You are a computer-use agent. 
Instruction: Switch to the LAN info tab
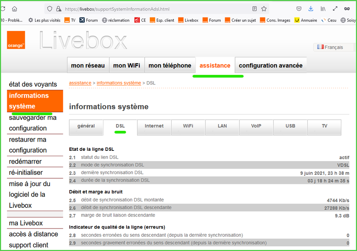pyautogui.click(x=222, y=127)
